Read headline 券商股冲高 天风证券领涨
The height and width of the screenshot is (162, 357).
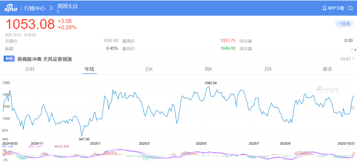point(45,59)
